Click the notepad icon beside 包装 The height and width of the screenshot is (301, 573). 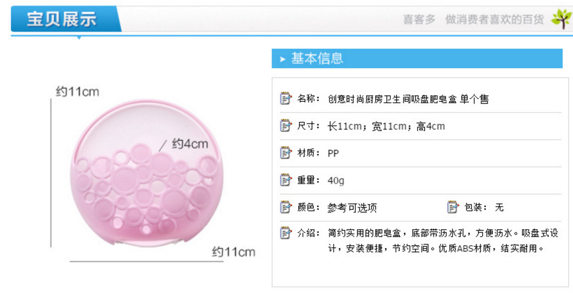tap(453, 207)
